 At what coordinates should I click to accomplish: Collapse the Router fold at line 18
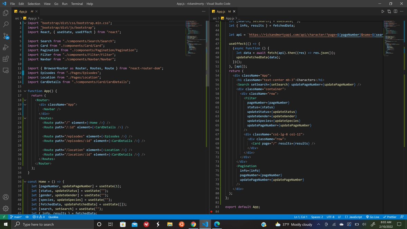[x=25, y=100]
